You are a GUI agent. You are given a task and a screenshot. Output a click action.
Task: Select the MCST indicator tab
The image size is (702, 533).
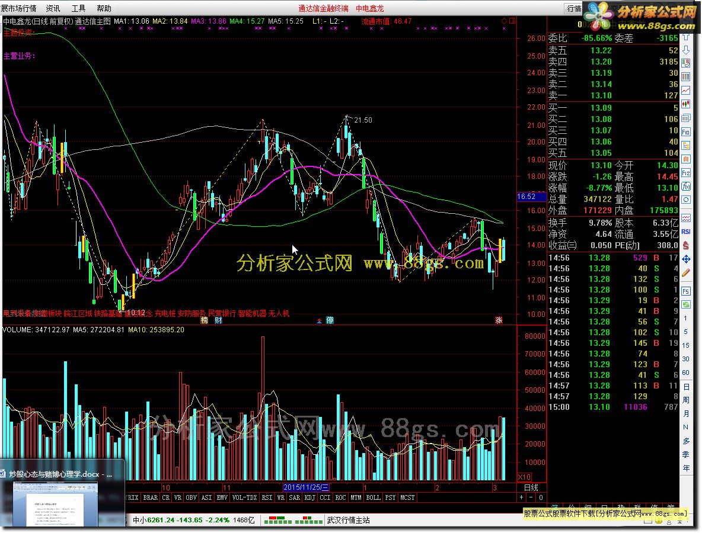(x=407, y=497)
